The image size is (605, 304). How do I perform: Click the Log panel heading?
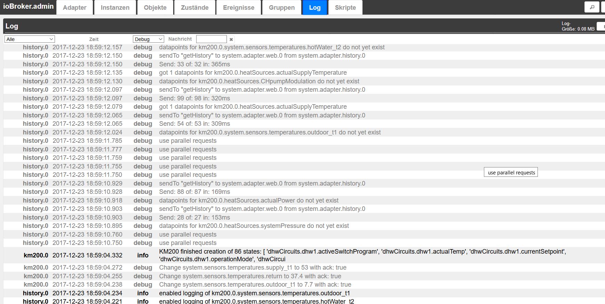coord(12,26)
